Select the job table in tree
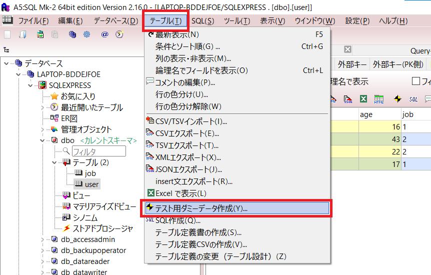This screenshot has height=275, width=431. tap(90, 173)
